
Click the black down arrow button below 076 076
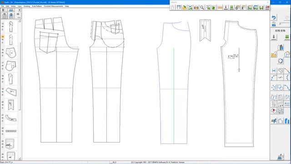[274, 37]
